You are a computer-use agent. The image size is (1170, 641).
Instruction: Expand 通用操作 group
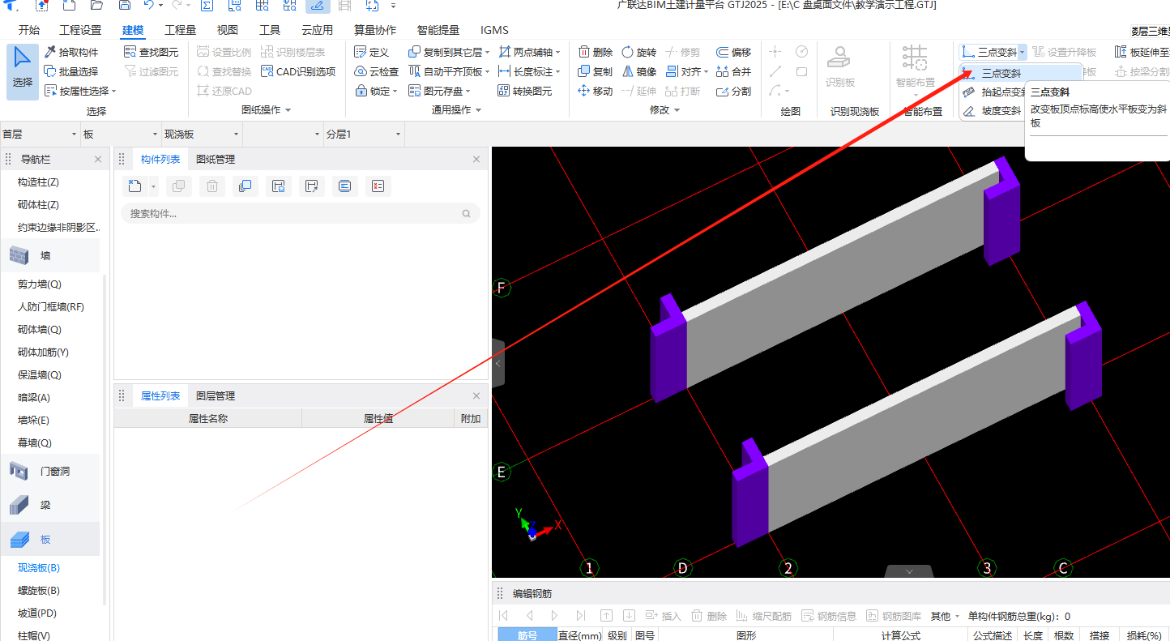(x=456, y=109)
